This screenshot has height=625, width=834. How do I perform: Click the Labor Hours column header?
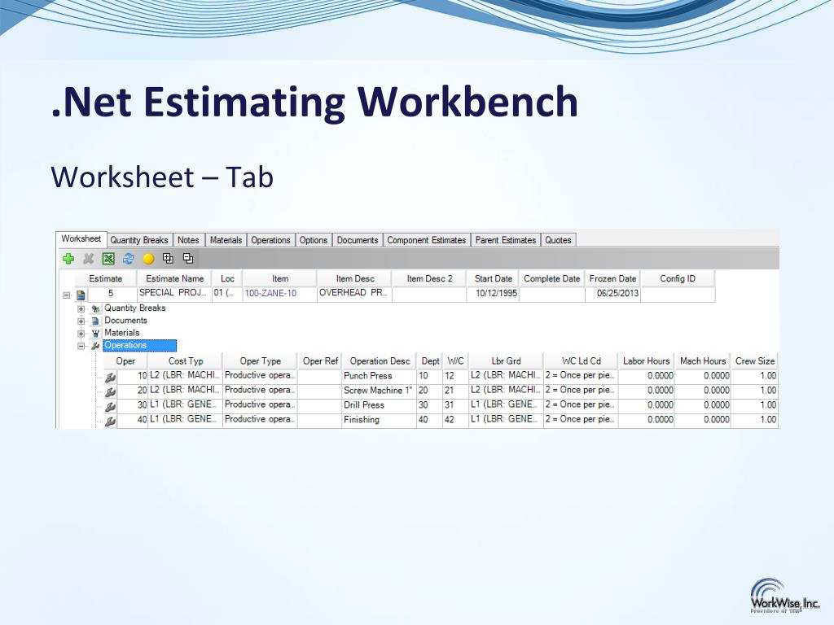(646, 361)
